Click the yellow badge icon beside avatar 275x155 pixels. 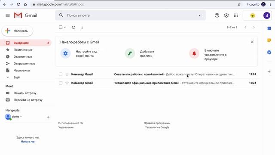tap(253, 15)
